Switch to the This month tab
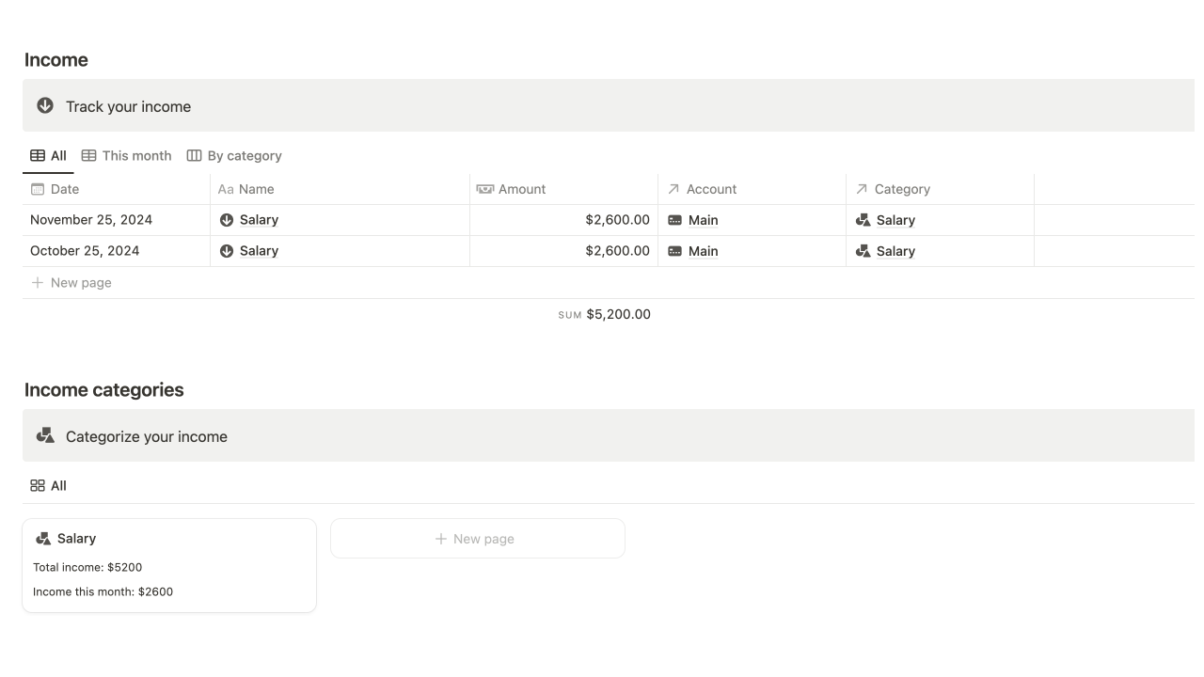The image size is (1204, 677). [x=127, y=156]
